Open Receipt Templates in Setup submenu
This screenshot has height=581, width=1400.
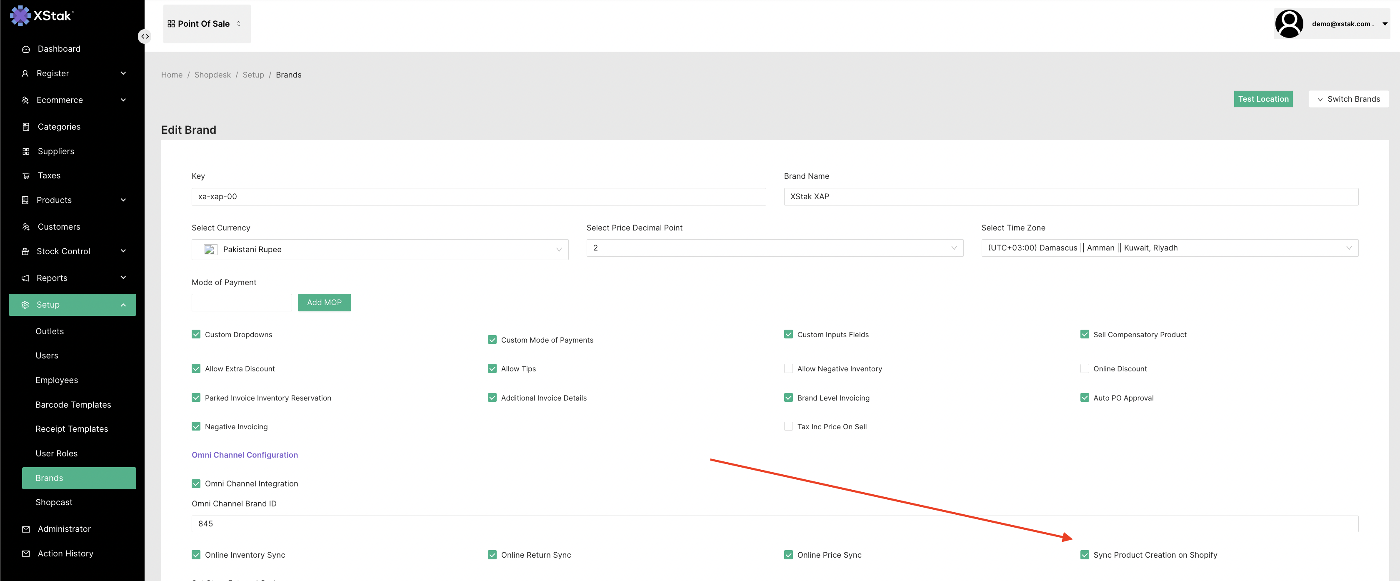click(72, 429)
